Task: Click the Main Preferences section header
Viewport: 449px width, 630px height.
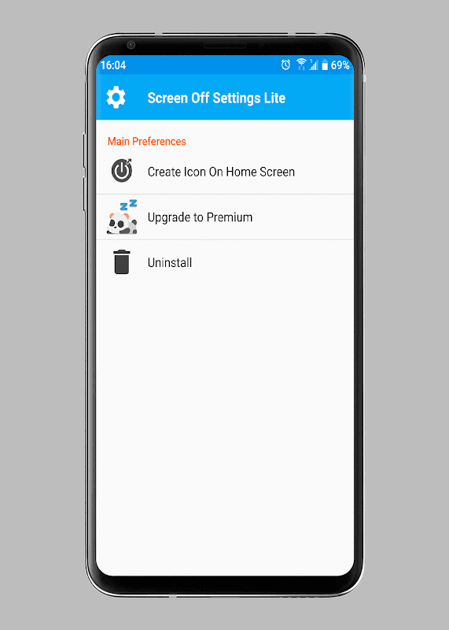Action: click(147, 142)
